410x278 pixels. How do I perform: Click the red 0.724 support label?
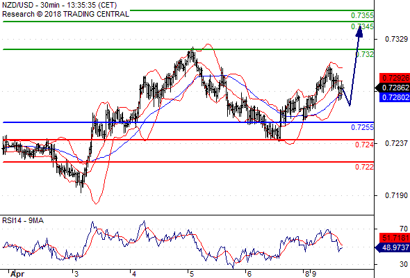click(x=364, y=145)
